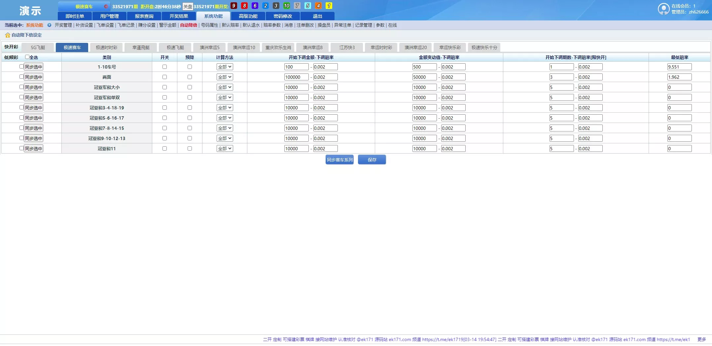
Task: Click the administrator avatar icon
Action: pos(663,9)
